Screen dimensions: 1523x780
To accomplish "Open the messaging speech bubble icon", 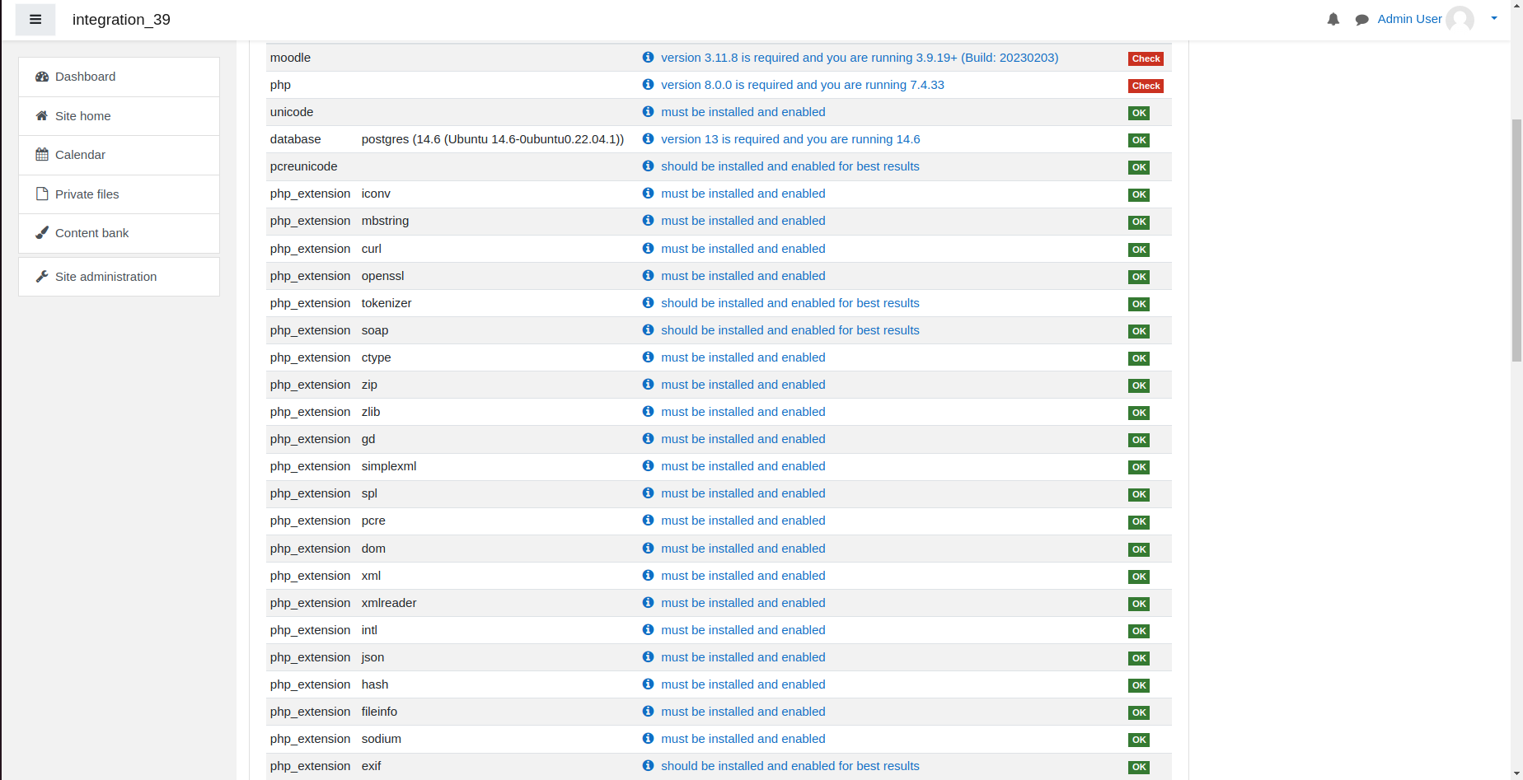I will (x=1362, y=20).
